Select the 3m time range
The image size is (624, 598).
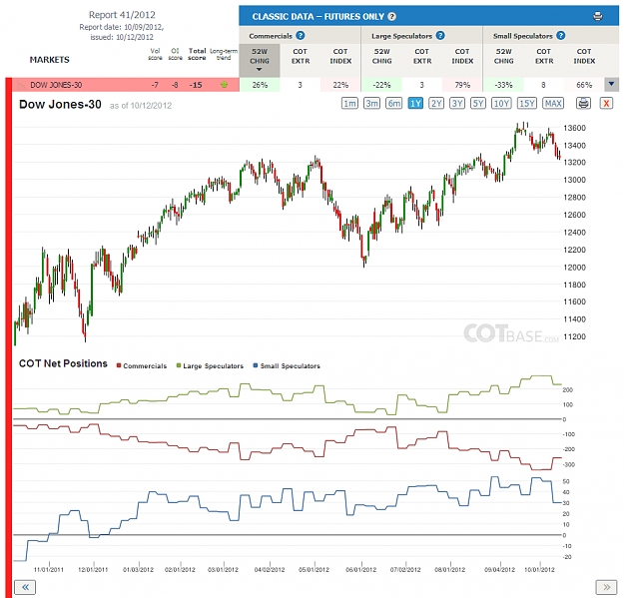pos(371,104)
